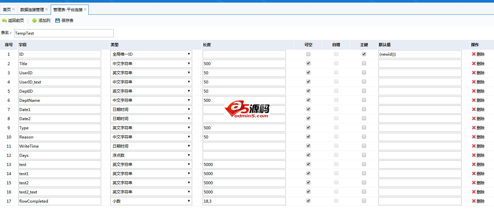Click red X delete icon in WriteTime row
Screen dimensions: 494x218
click(474, 146)
